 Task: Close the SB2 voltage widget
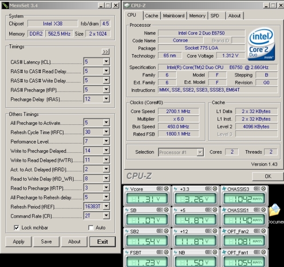(166, 231)
